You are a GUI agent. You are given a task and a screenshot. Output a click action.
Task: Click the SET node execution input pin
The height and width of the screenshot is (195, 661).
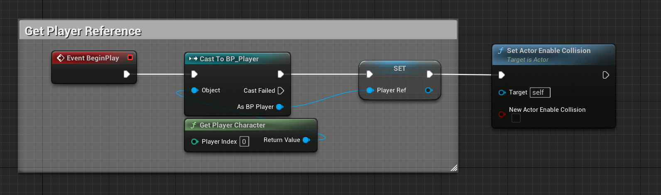pos(370,74)
